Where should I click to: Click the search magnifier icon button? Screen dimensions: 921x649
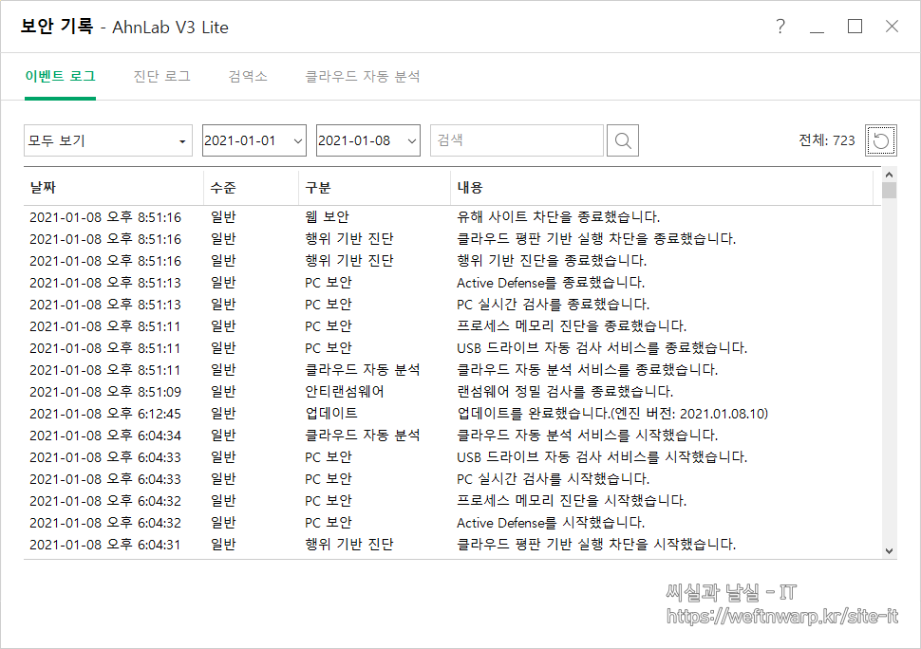click(623, 140)
